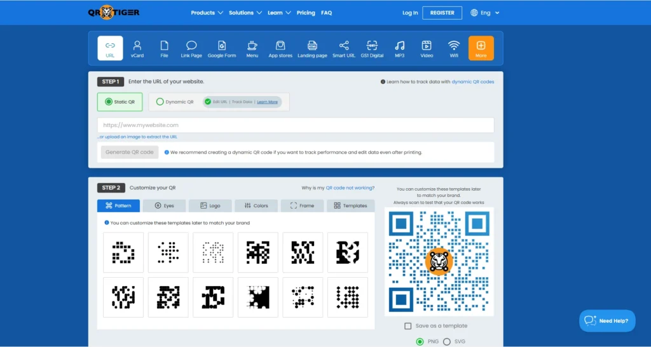Select first pattern thumbnail in bottom row
651x347 pixels.
point(123,297)
